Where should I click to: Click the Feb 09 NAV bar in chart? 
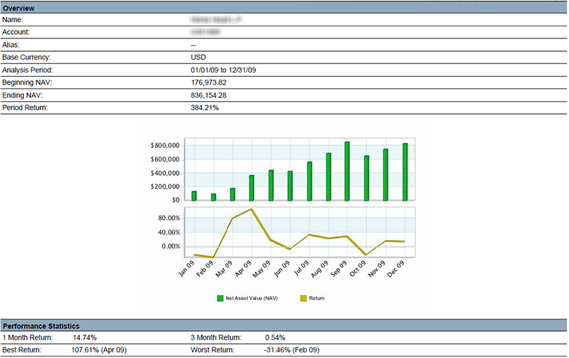pos(213,197)
